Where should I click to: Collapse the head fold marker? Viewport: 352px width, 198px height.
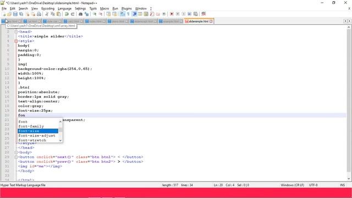[x=16, y=32]
